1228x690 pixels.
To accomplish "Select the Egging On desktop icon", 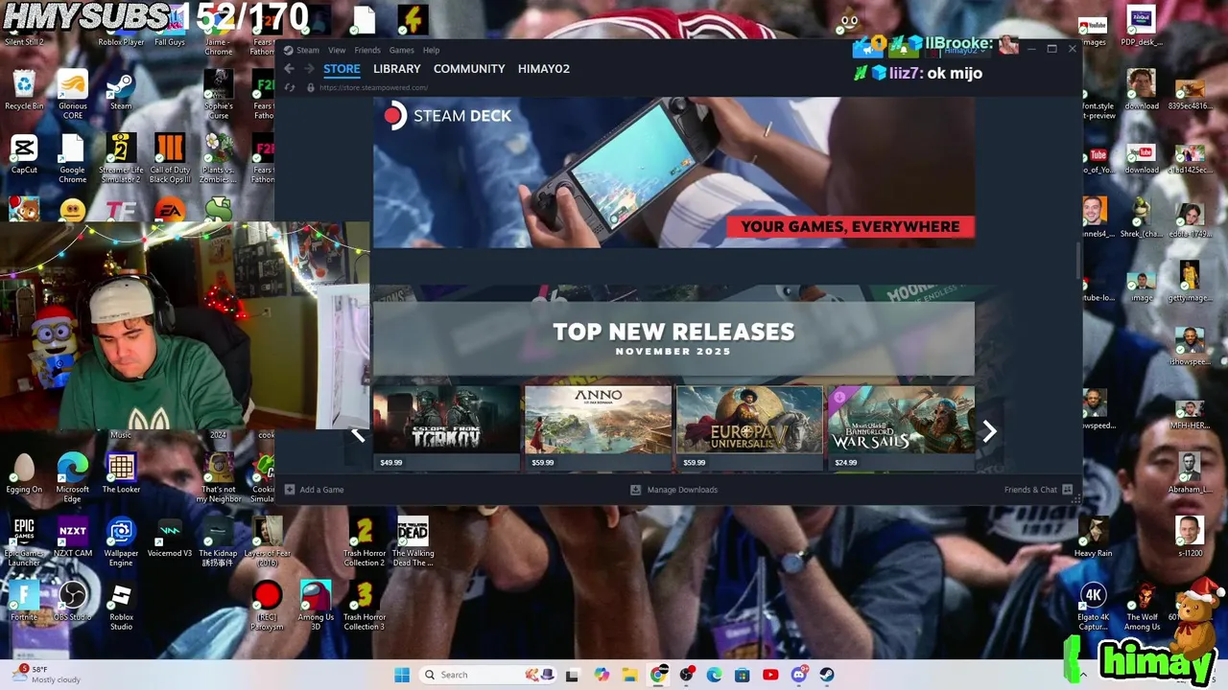I will [24, 473].
